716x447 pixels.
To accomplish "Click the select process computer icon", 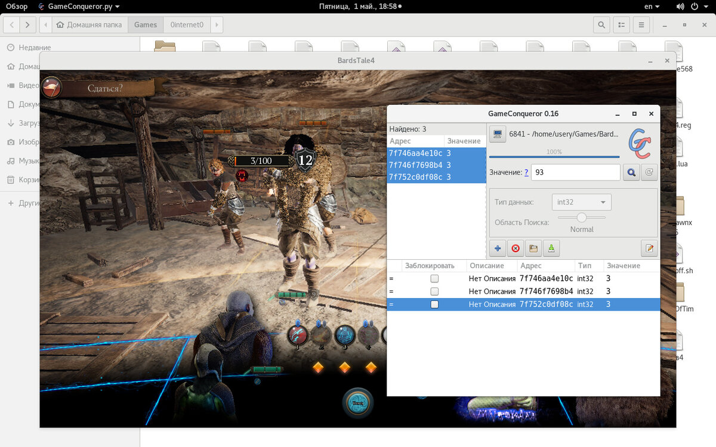I will point(497,134).
